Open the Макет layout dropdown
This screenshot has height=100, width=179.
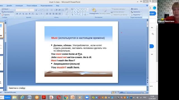(6, 9)
